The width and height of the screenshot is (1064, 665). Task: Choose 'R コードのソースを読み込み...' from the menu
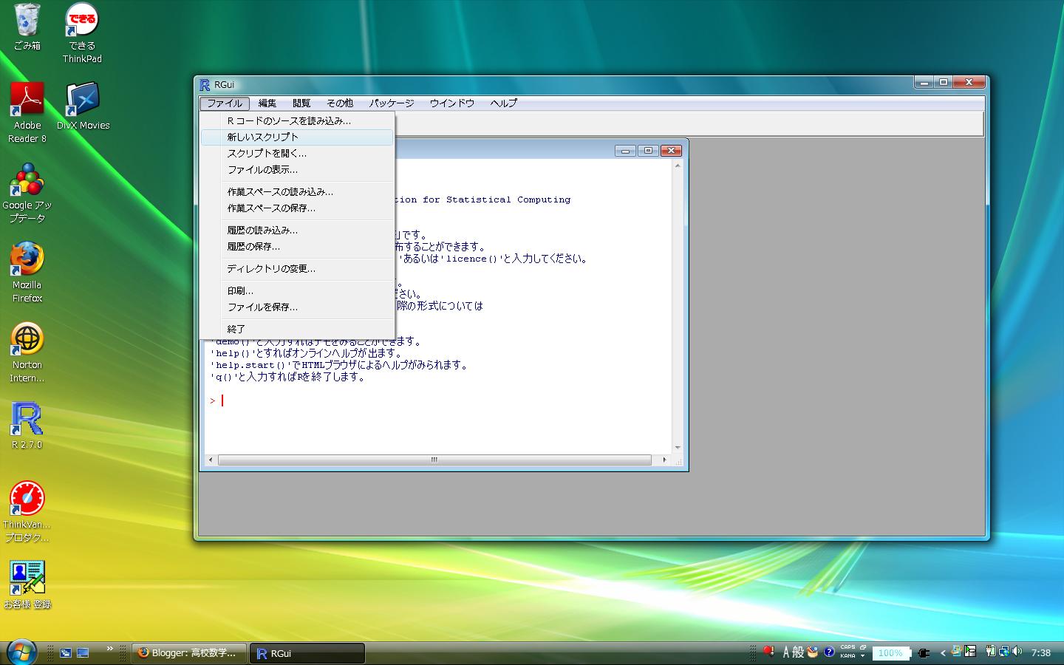point(297,120)
